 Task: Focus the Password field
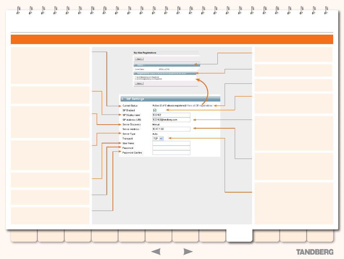[171, 148]
